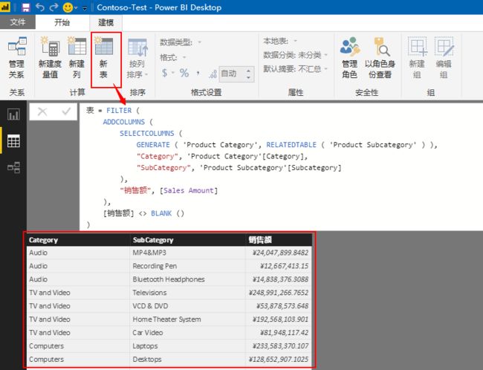
Task: Open 管理角色 manage roles
Action: click(350, 58)
